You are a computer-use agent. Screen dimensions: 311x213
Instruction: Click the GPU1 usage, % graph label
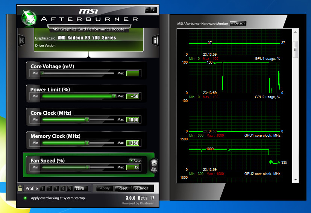click(x=267, y=59)
